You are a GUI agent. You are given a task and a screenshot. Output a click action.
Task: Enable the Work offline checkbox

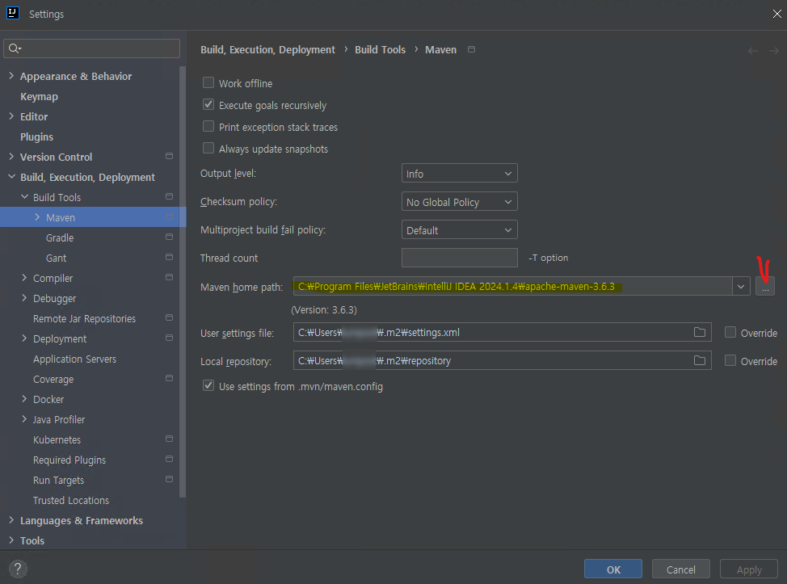(208, 82)
